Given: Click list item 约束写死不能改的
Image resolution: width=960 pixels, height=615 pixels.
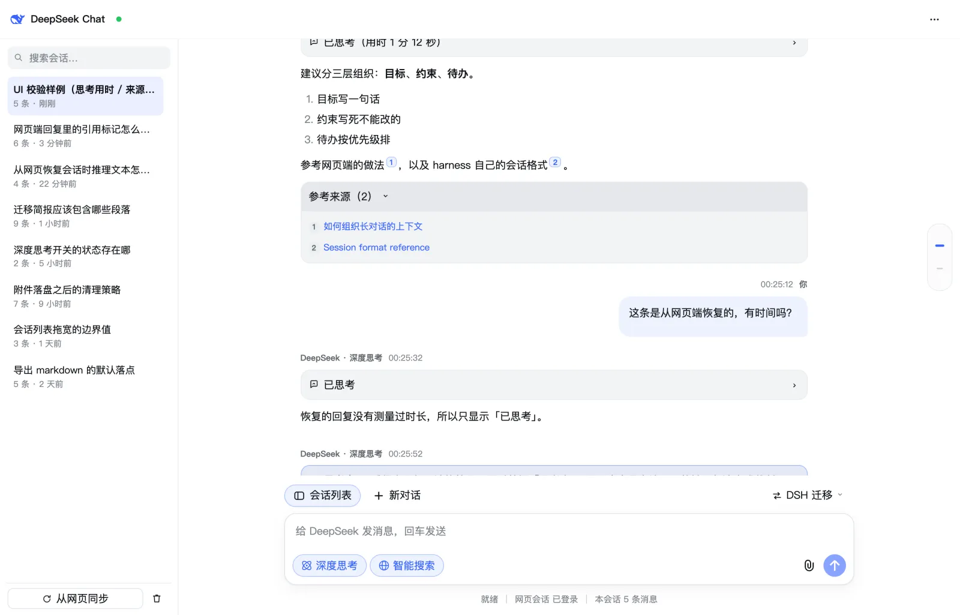Looking at the screenshot, I should 358,119.
